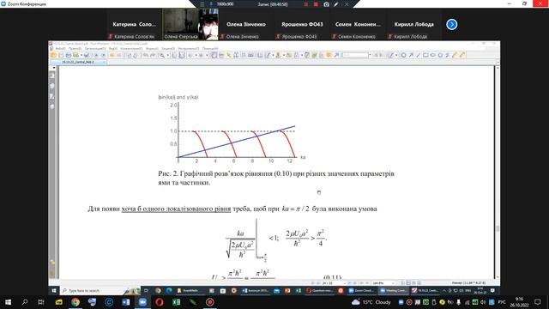The width and height of the screenshot is (549, 309).
Task: Click the sticky note comment icon
Action: (x=329, y=55)
